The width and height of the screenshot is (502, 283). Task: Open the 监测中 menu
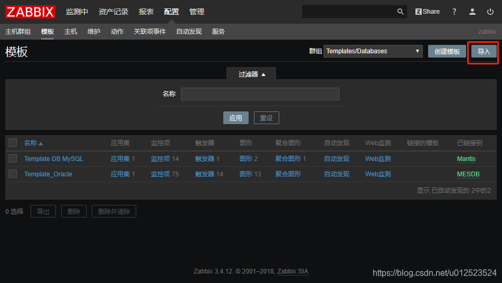[77, 12]
